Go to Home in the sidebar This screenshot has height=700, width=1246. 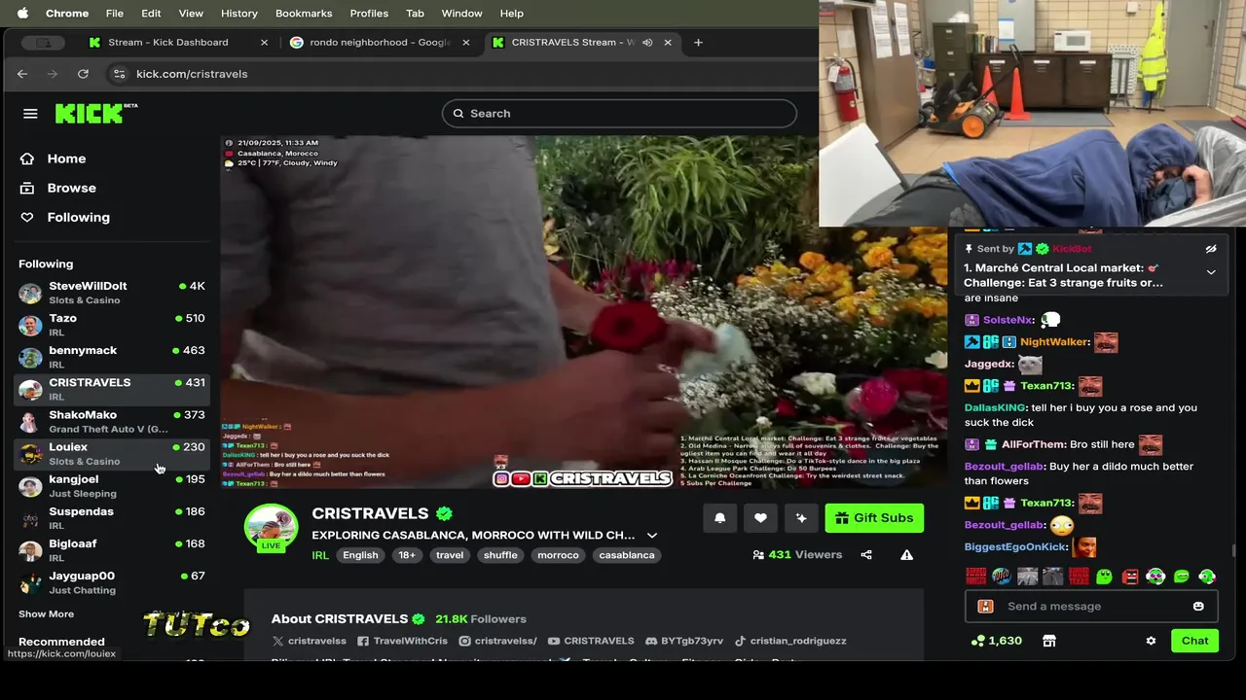(x=66, y=158)
